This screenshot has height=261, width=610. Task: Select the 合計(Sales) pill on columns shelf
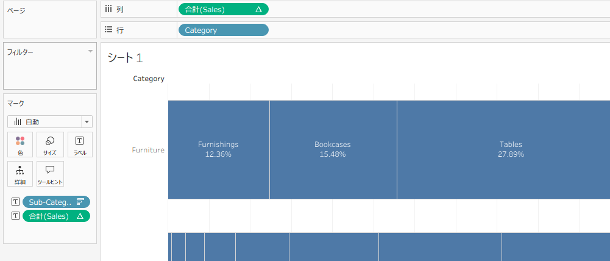coord(223,10)
